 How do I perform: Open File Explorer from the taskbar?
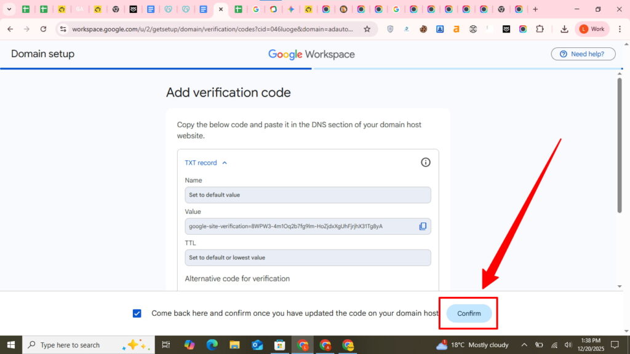[x=234, y=345]
